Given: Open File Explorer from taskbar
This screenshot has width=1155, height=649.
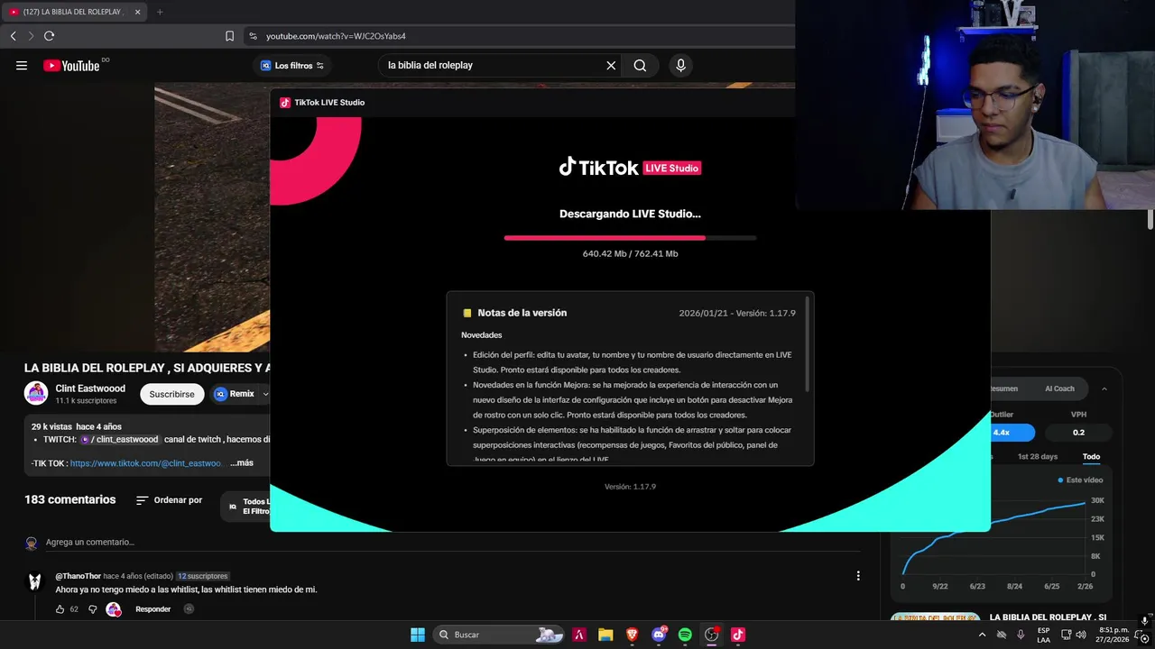Looking at the screenshot, I should [605, 635].
